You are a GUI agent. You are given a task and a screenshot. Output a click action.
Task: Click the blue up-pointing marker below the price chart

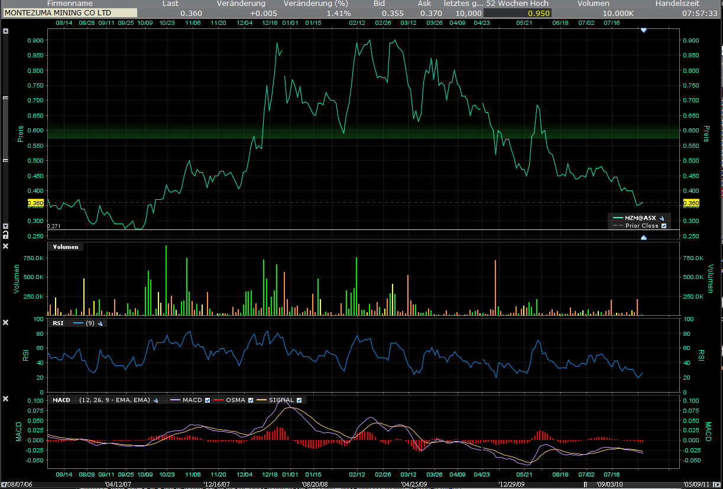click(x=644, y=238)
